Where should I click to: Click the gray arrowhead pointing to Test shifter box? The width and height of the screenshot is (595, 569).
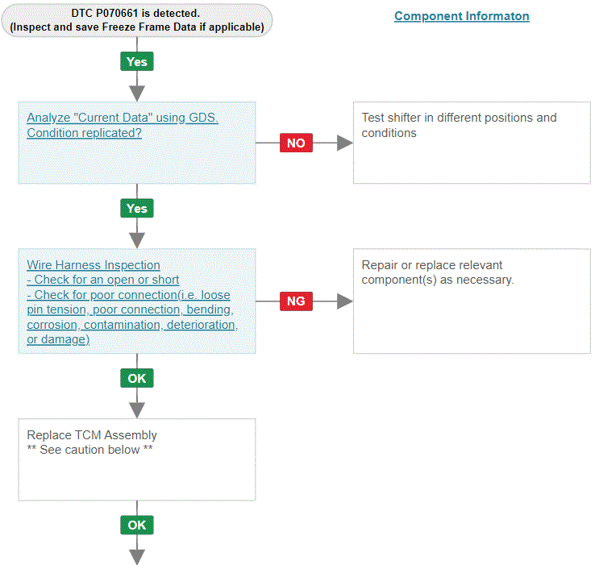(345, 143)
